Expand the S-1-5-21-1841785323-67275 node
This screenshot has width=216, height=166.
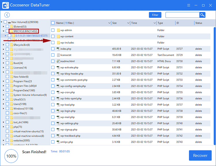5,36
